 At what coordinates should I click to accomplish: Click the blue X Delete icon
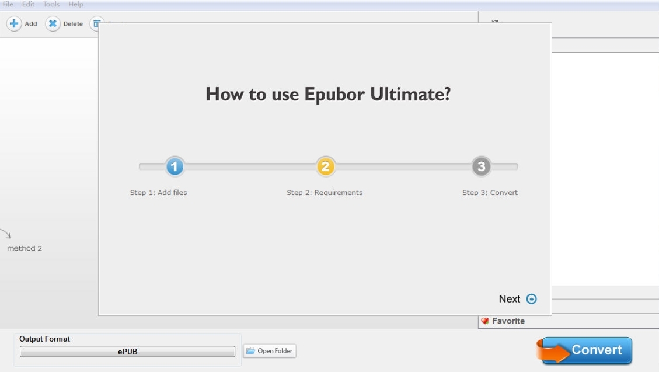pos(53,23)
